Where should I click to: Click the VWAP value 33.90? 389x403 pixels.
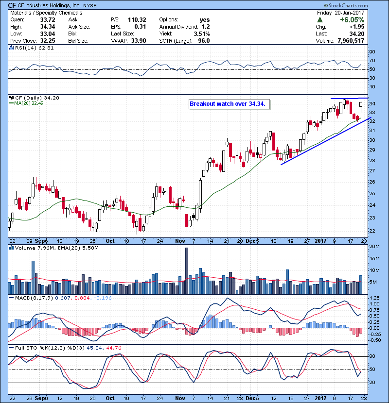pyautogui.click(x=139, y=41)
